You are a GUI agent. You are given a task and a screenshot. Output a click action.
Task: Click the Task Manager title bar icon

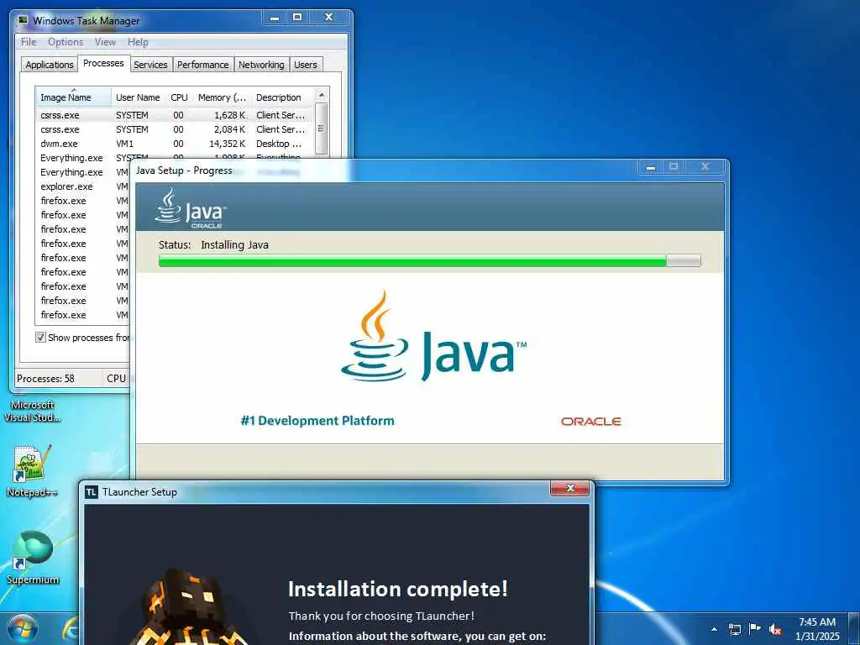tap(22, 21)
